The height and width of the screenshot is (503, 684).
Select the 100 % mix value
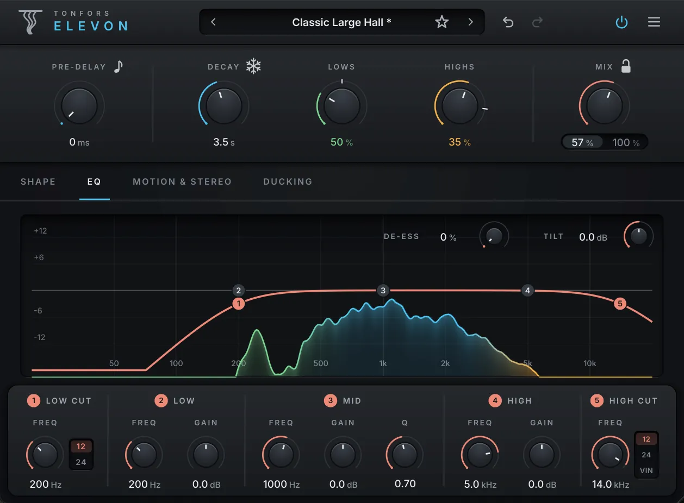626,142
